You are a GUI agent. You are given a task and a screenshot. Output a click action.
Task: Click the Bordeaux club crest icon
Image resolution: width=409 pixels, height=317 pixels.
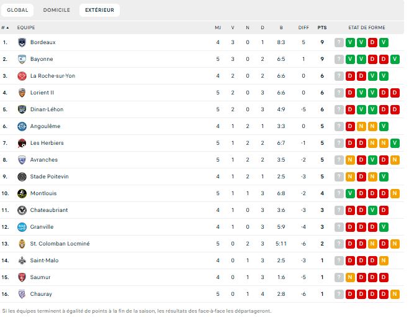click(22, 42)
